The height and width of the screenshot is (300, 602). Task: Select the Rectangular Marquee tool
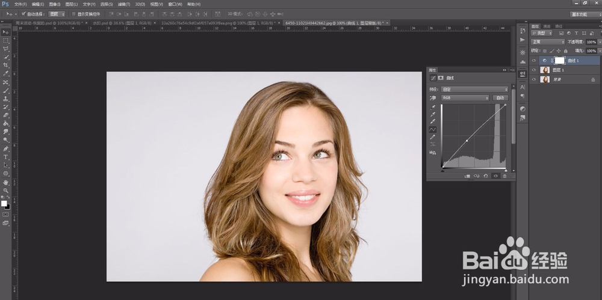[x=6, y=40]
